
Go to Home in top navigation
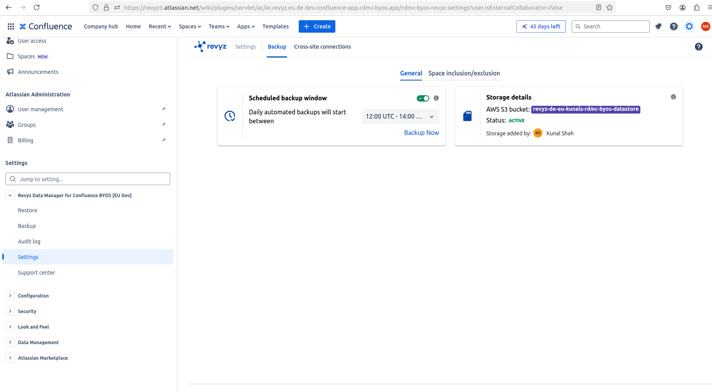pos(133,26)
